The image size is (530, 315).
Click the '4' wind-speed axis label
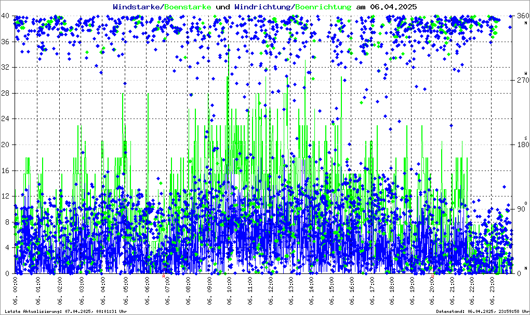pyautogui.click(x=7, y=248)
